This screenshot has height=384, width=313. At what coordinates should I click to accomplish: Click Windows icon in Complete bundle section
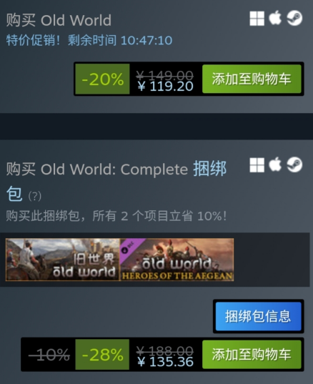click(257, 164)
